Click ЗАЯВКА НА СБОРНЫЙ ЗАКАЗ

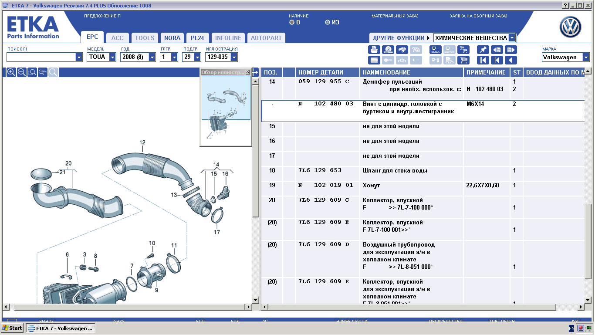click(x=478, y=16)
